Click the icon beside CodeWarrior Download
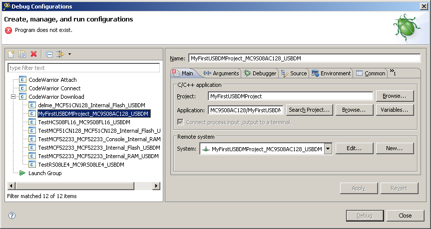Image resolution: width=431 pixels, height=229 pixels. pos(22,97)
